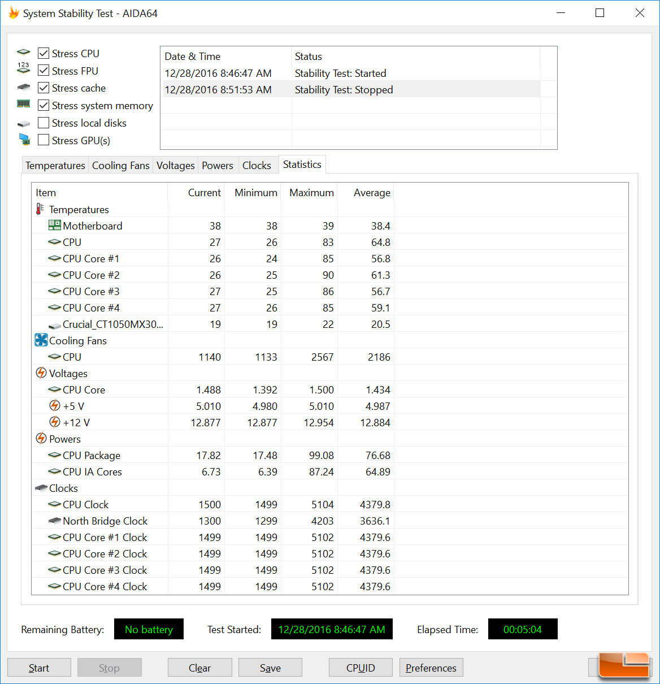Image resolution: width=660 pixels, height=684 pixels.
Task: Click the chip icon of CPU Core voltage row
Action: (x=54, y=389)
